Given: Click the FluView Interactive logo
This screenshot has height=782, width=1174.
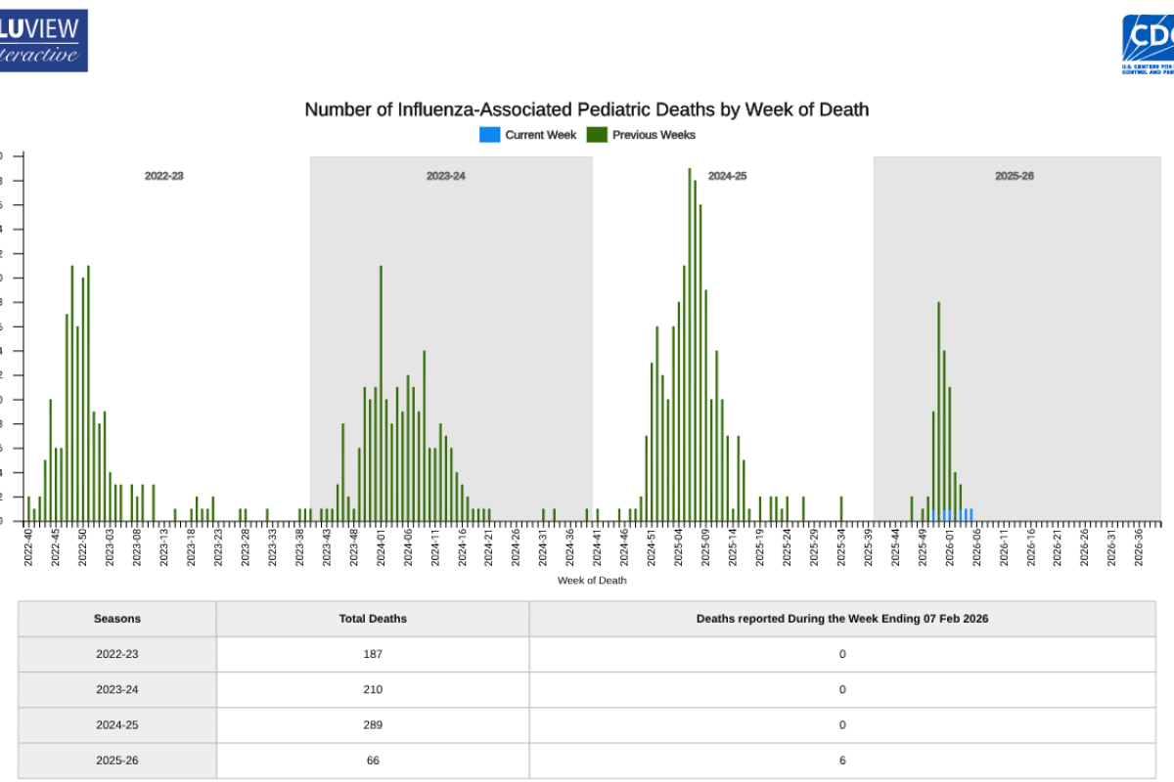Looking at the screenshot, I should click(43, 40).
